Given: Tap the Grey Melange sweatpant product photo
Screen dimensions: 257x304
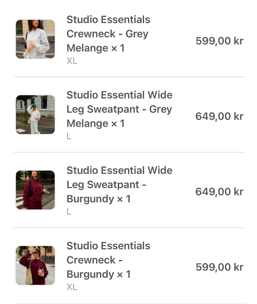Looking at the screenshot, I should [35, 115].
